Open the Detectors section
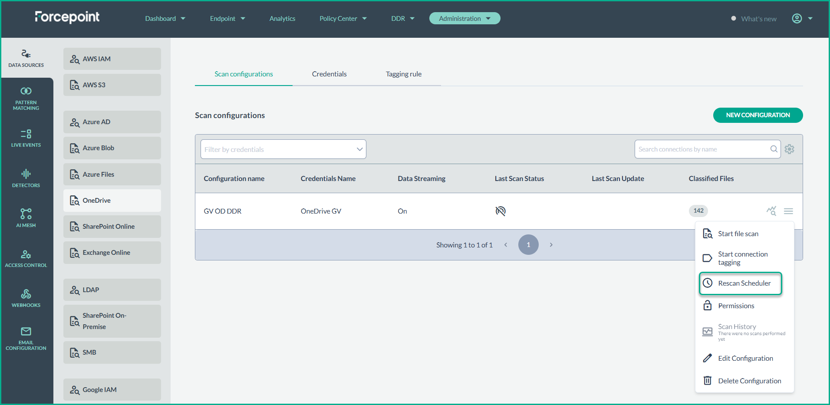830x405 pixels. pyautogui.click(x=26, y=178)
